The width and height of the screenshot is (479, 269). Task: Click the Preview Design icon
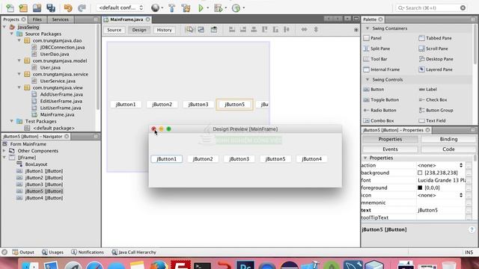[214, 30]
